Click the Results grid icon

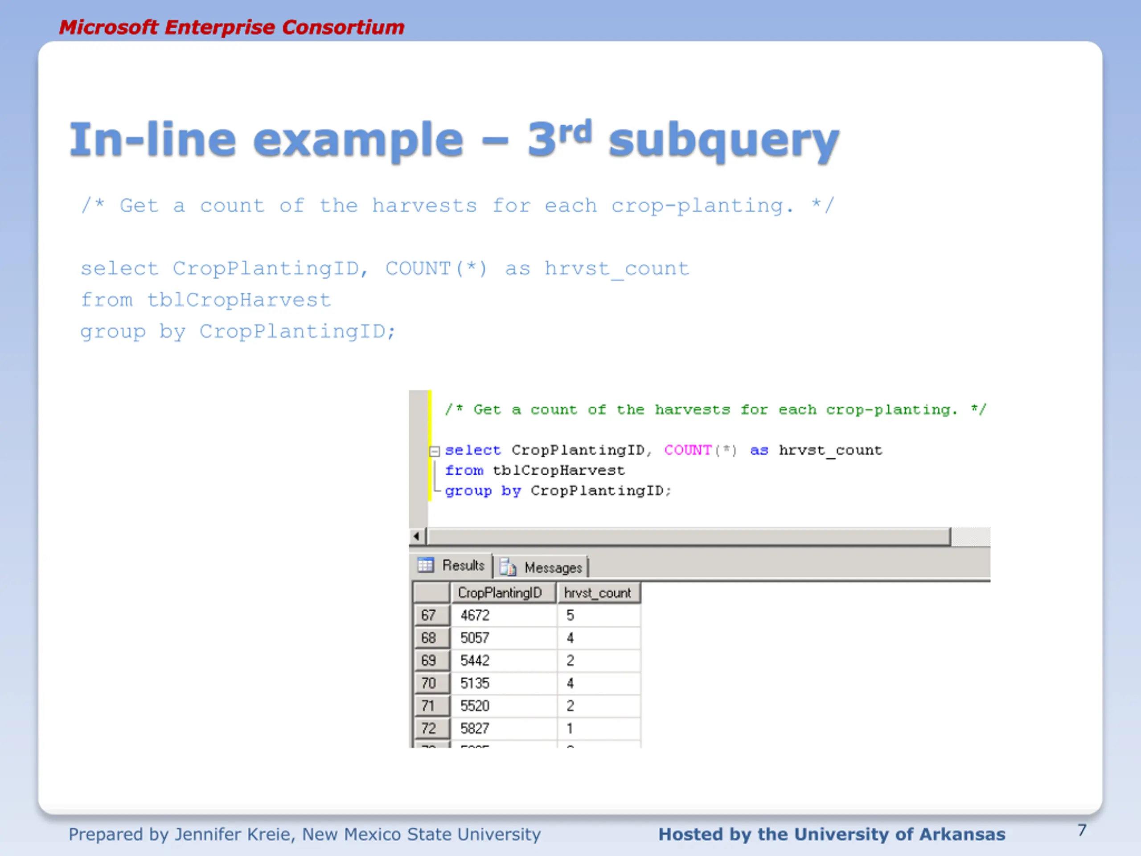(x=426, y=565)
